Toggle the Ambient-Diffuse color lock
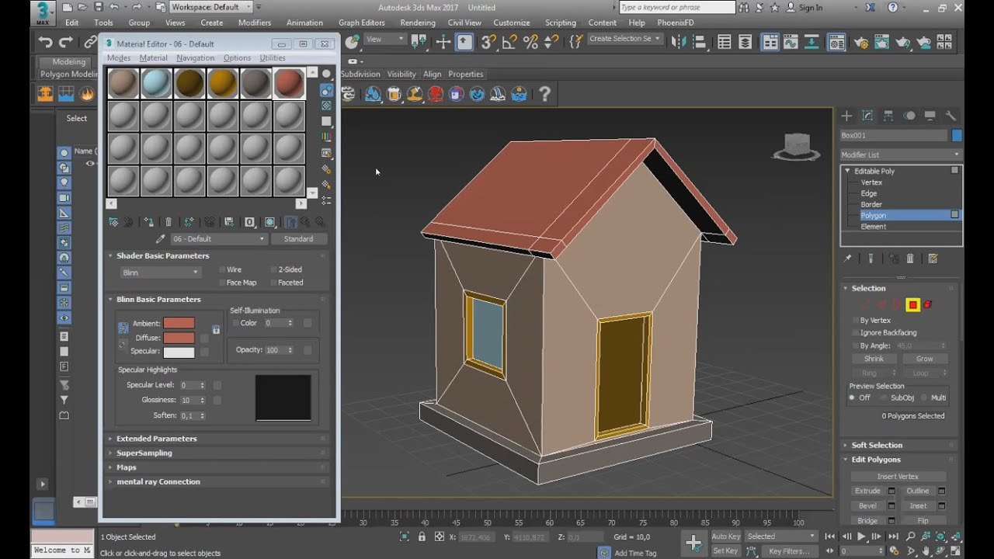 pos(123,329)
